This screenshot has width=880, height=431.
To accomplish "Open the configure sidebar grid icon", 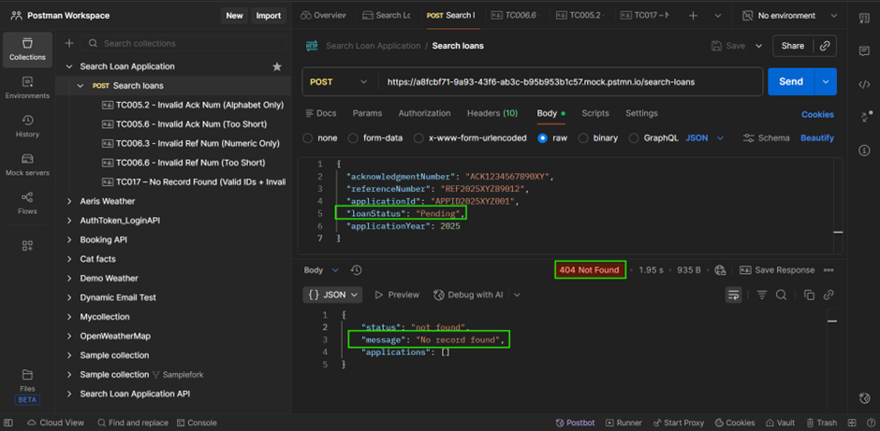I will 27,246.
